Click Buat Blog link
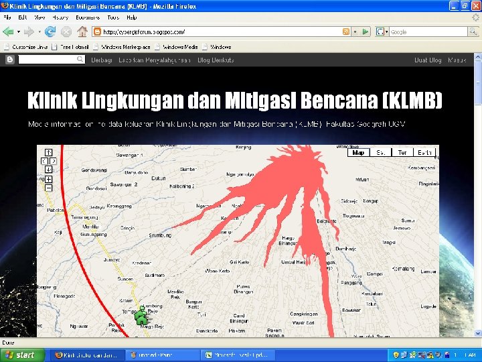482x362 pixels. point(428,60)
